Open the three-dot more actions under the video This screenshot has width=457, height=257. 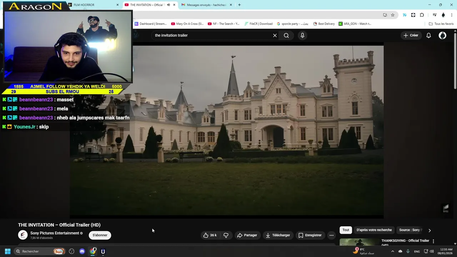pos(331,235)
